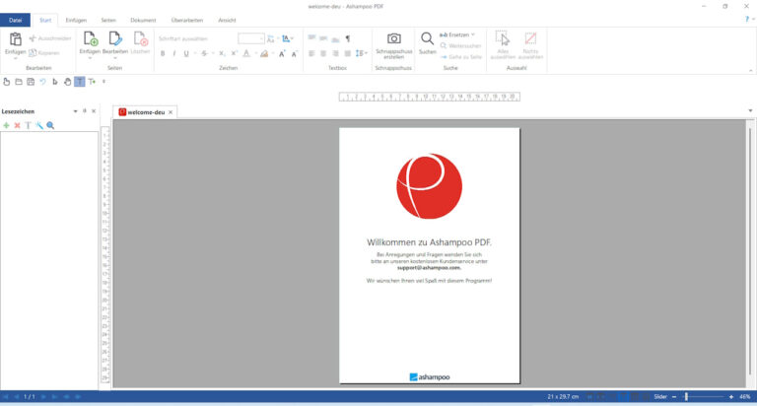The width and height of the screenshot is (757, 406).
Task: Open the Datei file menu
Action: coord(15,21)
